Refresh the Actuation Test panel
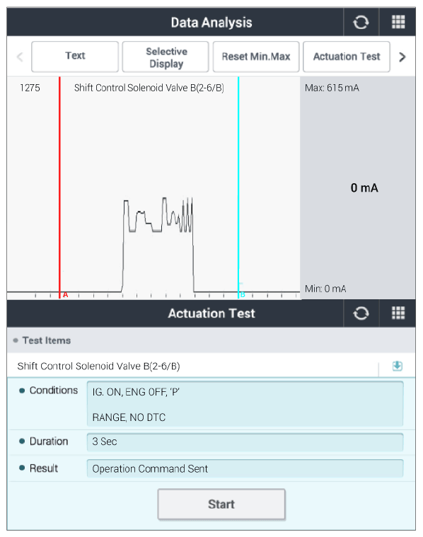 point(361,313)
